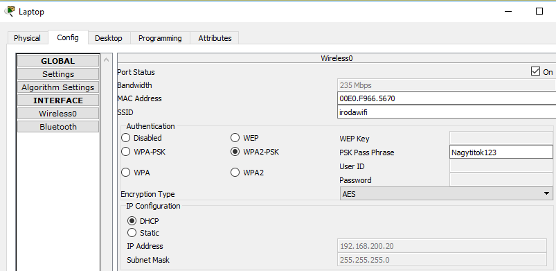Choose Static IP configuration
556x271 pixels.
(x=132, y=233)
